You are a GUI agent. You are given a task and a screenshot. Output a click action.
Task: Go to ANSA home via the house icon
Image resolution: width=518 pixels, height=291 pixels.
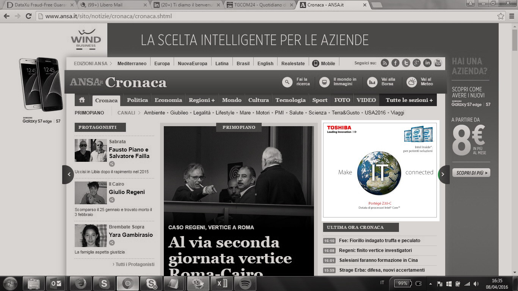(x=82, y=100)
